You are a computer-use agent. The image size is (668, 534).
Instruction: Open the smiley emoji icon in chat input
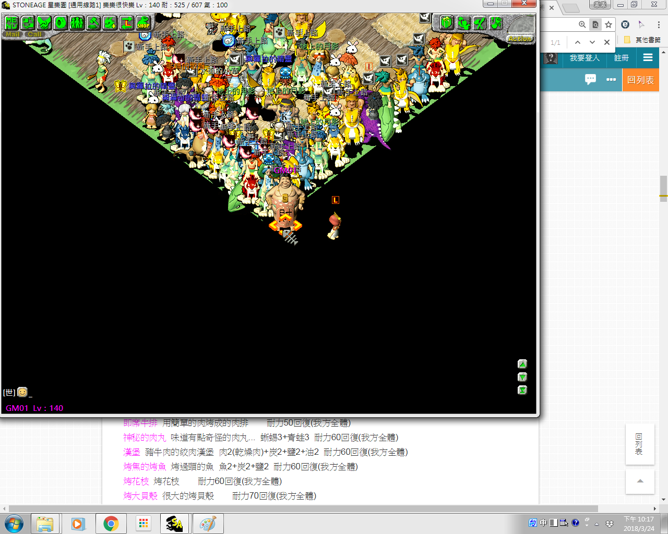(x=22, y=392)
